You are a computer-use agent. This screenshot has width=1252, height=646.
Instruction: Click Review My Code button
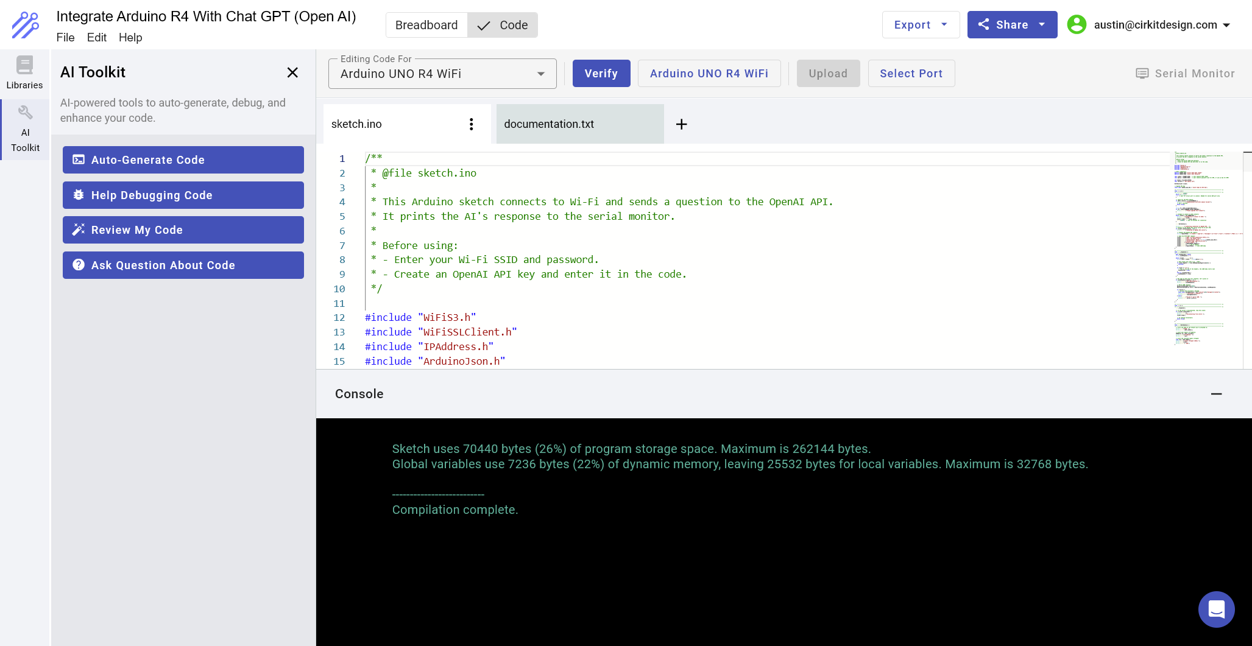click(x=183, y=230)
